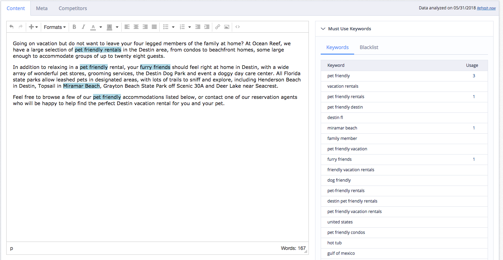Align text right
This screenshot has height=260, width=503.
pyautogui.click(x=145, y=27)
